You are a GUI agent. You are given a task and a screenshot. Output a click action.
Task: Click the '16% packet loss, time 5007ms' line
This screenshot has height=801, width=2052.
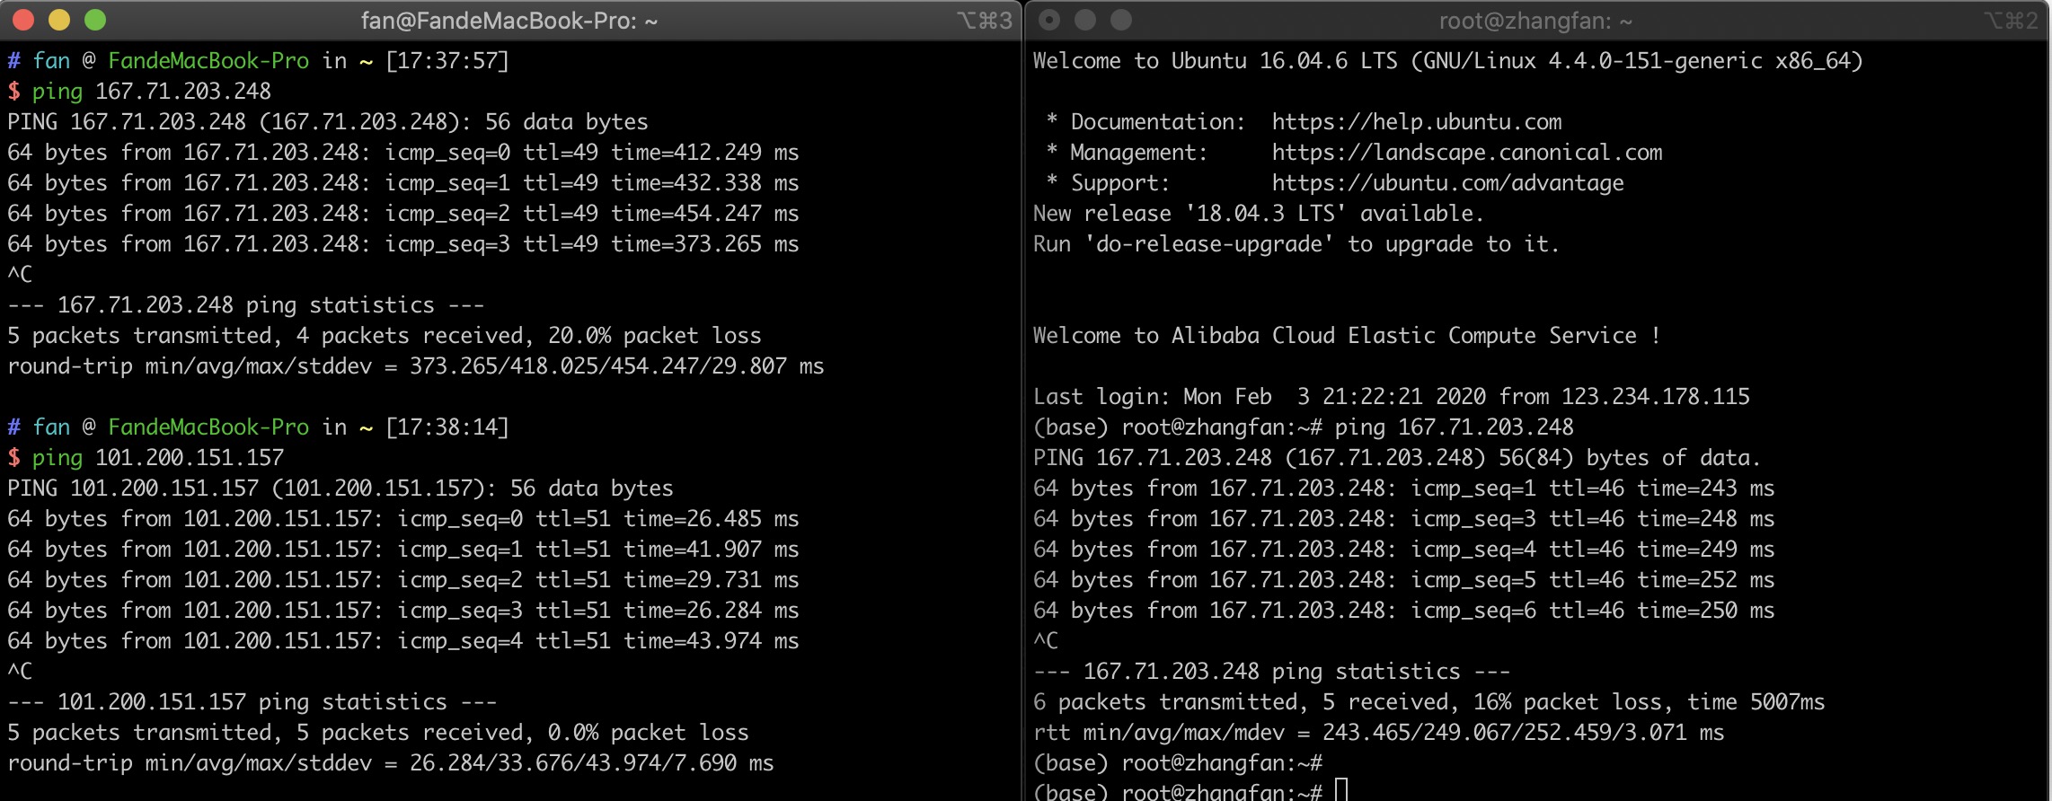[x=1429, y=701]
